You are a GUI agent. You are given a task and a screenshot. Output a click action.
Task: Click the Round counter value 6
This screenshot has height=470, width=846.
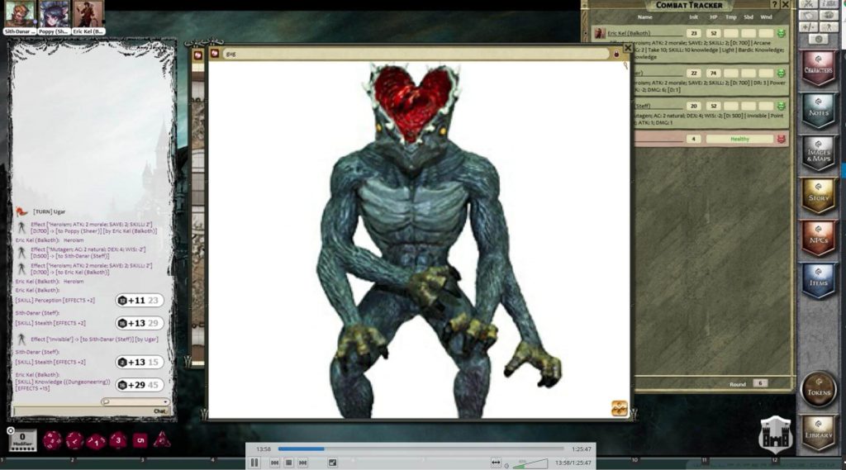point(760,383)
